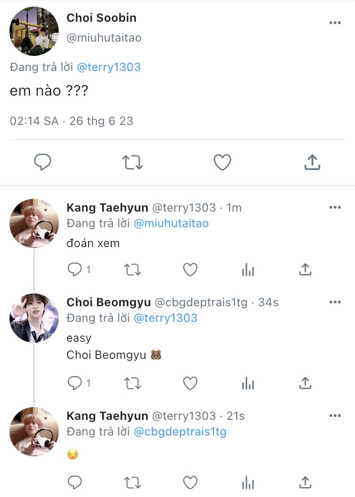This screenshot has width=355, height=497.
Task: Like Choi Soobin's main tweet
Action: (x=222, y=162)
